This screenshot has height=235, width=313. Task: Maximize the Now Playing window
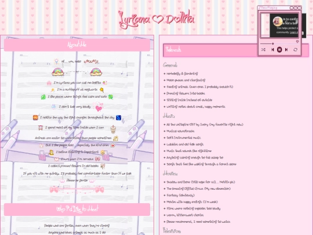point(296,8)
